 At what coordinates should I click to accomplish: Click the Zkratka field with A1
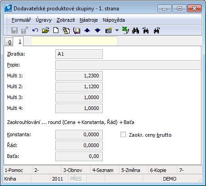pos(79,54)
